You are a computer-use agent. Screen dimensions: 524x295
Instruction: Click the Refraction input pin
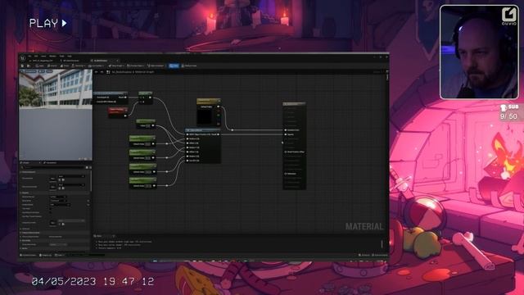(x=286, y=174)
